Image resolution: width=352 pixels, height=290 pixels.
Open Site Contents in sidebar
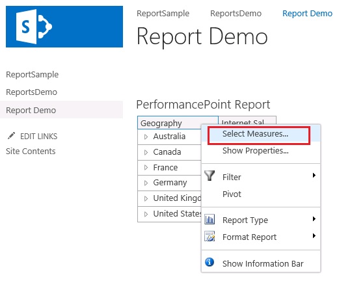31,151
